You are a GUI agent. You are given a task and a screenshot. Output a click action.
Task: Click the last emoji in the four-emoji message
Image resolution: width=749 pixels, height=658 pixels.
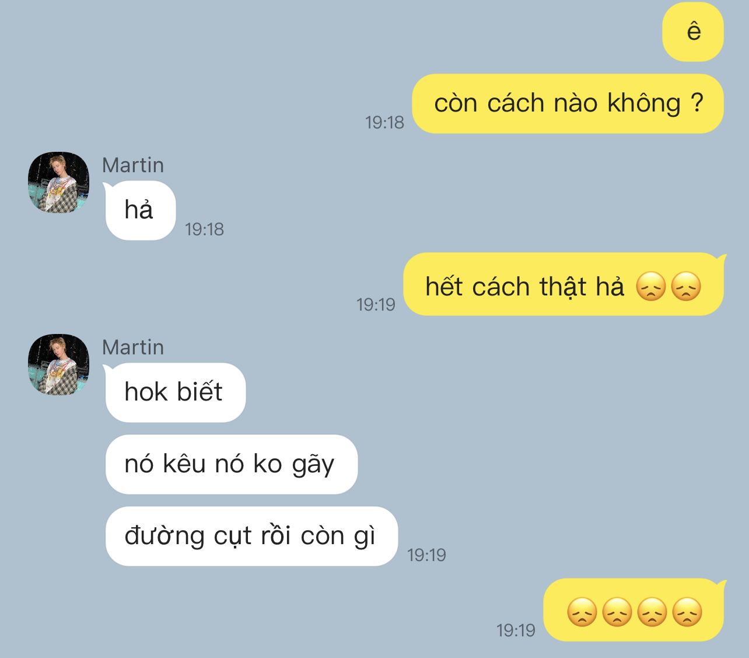click(687, 612)
